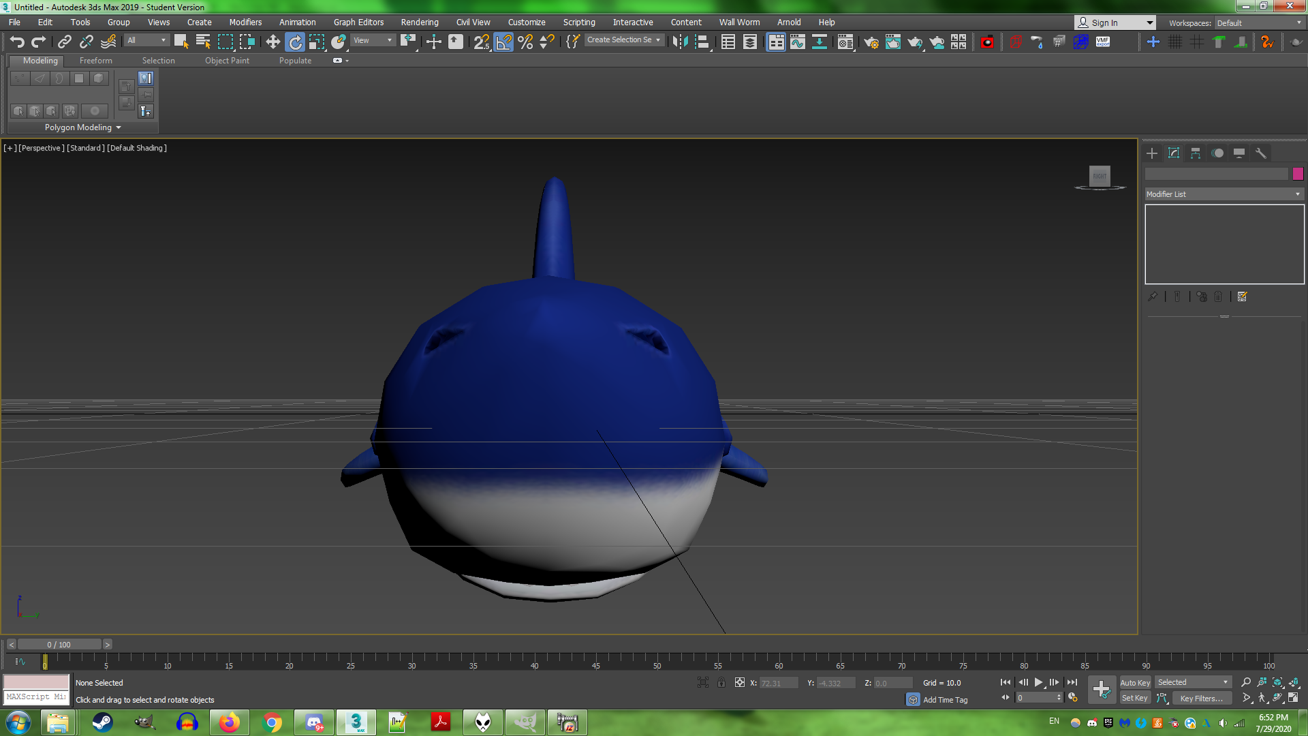
Task: Toggle Isolate Selection in status bar
Action: coord(703,682)
